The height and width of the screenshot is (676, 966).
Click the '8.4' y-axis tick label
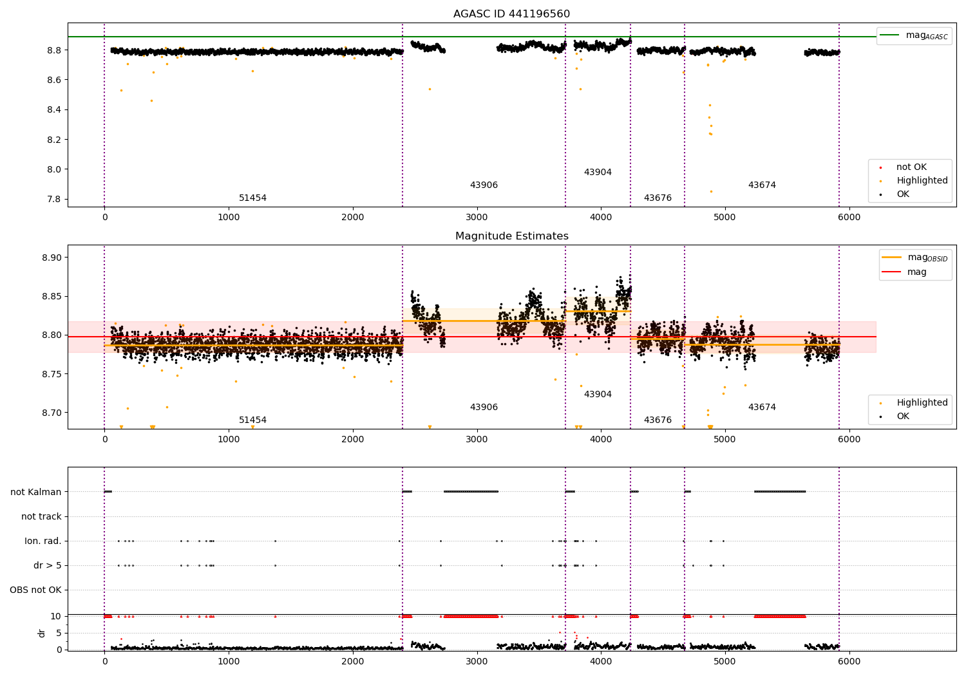click(x=54, y=110)
